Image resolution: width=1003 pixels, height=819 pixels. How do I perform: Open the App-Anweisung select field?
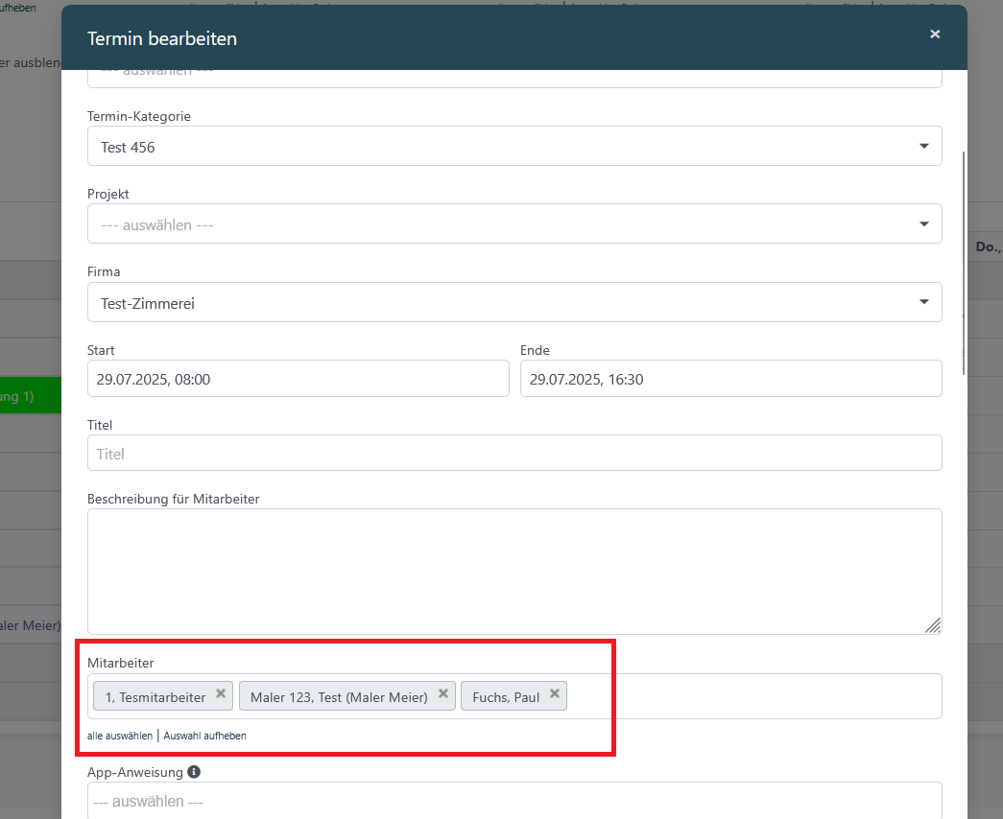click(514, 801)
